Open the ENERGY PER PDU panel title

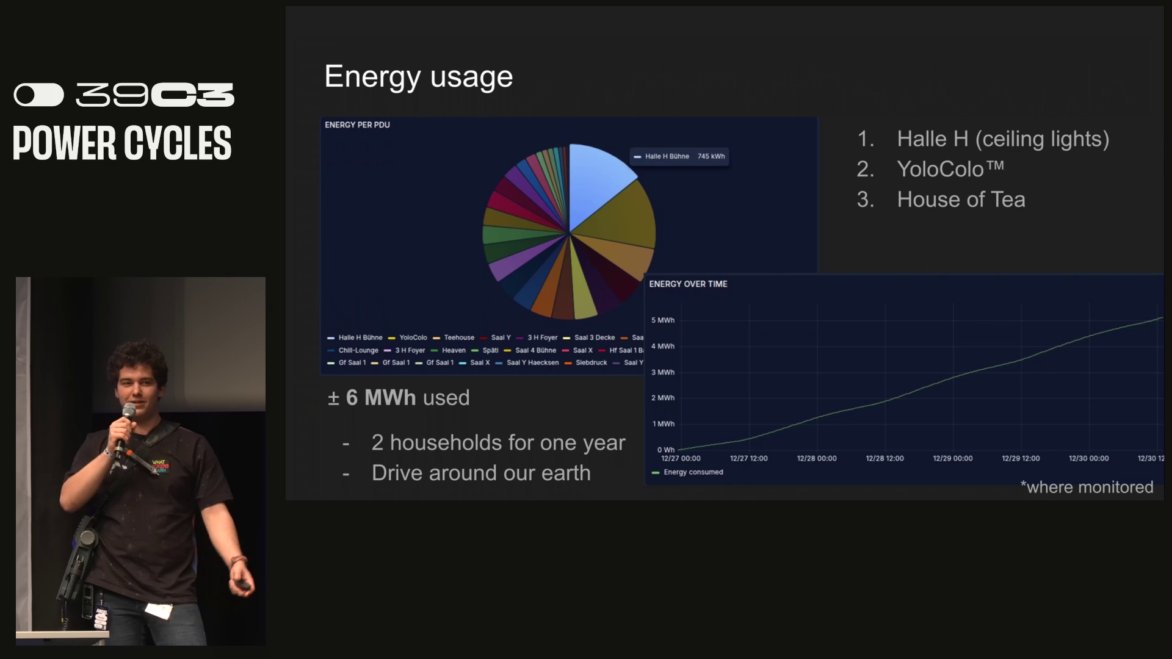click(x=357, y=125)
